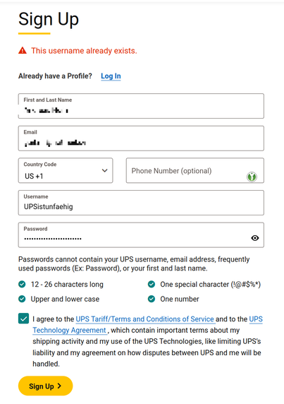Image resolution: width=284 pixels, height=404 pixels.
Task: Open the Country Code dropdown
Action: point(66,170)
